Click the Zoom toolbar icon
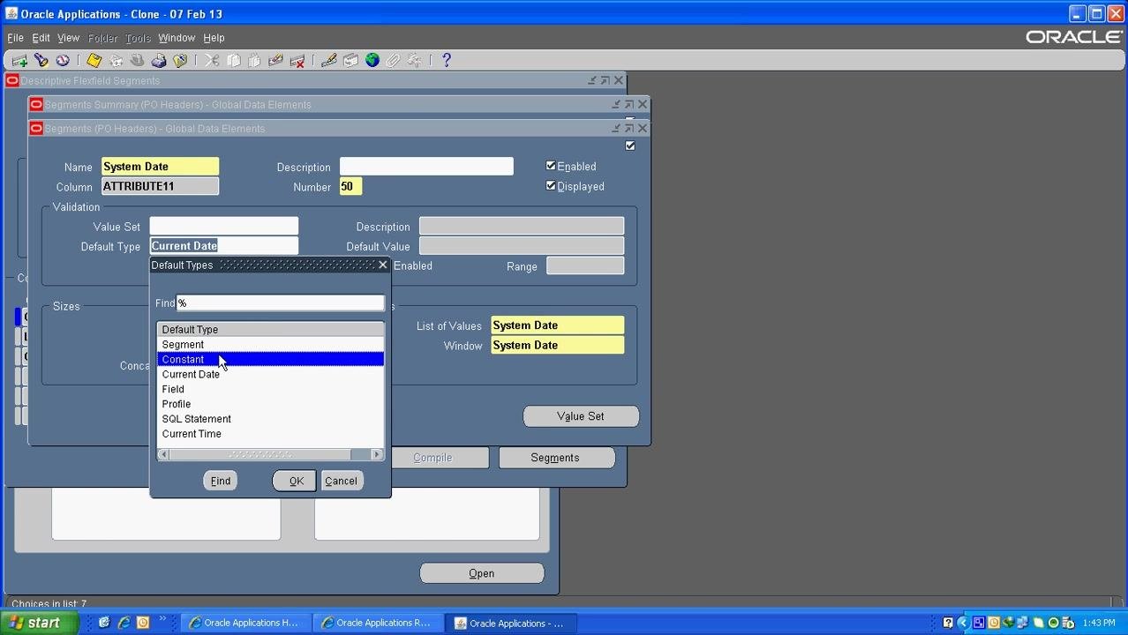This screenshot has width=1128, height=635. (350, 61)
